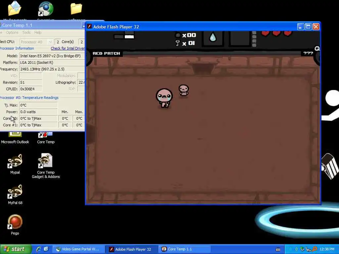Click Processor Information section heading

[17, 48]
